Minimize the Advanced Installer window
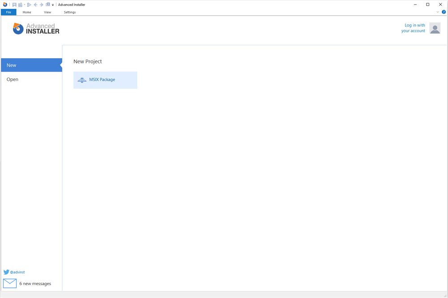Image resolution: width=448 pixels, height=298 pixels. 415,4
